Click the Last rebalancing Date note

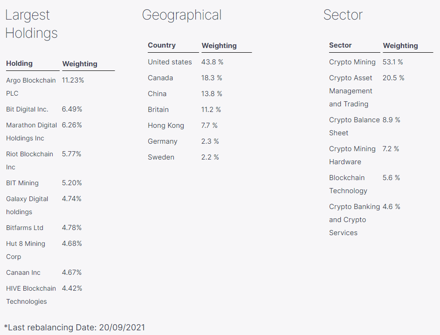pos(75,328)
